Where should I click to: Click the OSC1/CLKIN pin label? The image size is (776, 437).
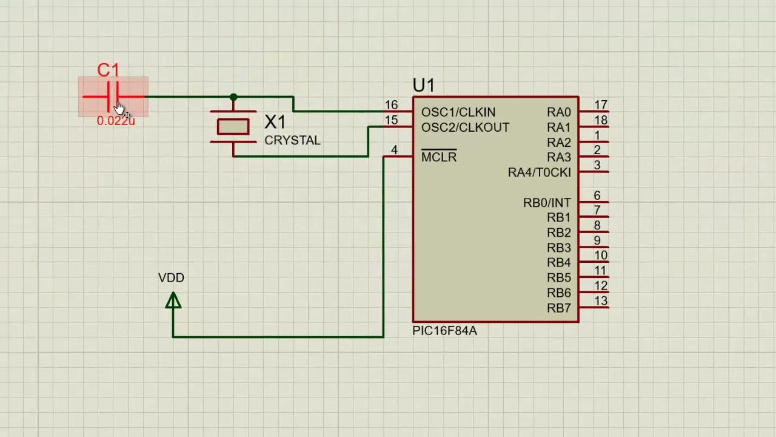click(458, 112)
